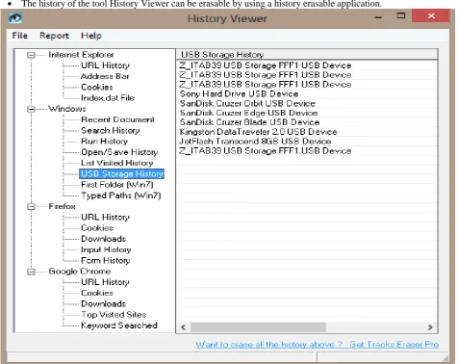Click the Windows tree label

[67, 109]
